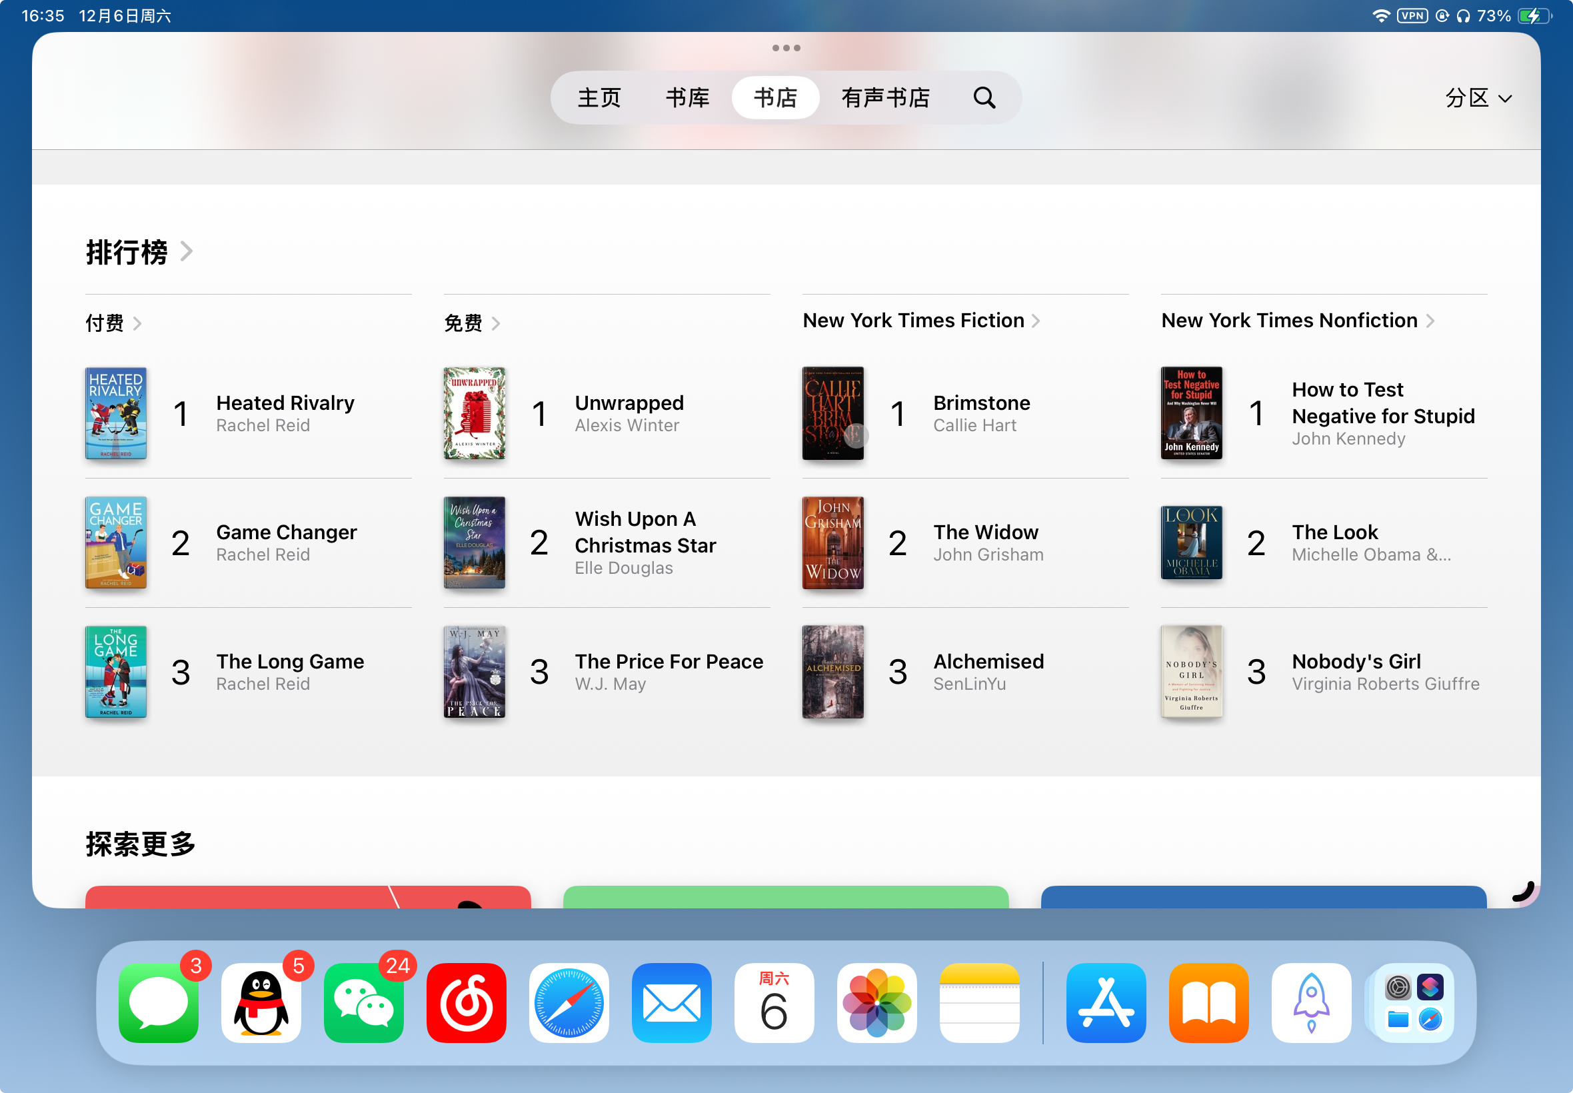Open the Brimstone title link
The image size is (1573, 1093).
[982, 403]
